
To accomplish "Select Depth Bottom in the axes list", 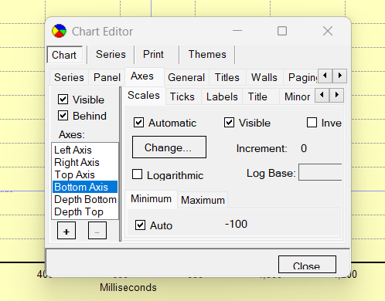I will [x=85, y=199].
